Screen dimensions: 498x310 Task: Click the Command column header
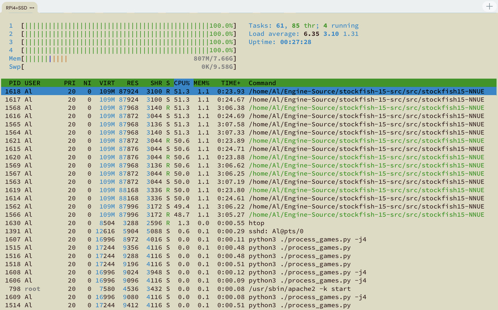click(x=262, y=83)
